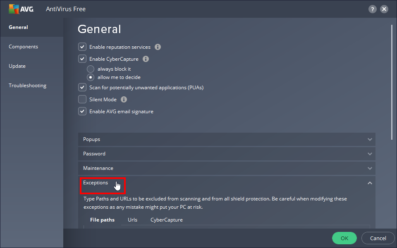The width and height of the screenshot is (397, 248).
Task: Open the Components settings page
Action: (x=24, y=47)
